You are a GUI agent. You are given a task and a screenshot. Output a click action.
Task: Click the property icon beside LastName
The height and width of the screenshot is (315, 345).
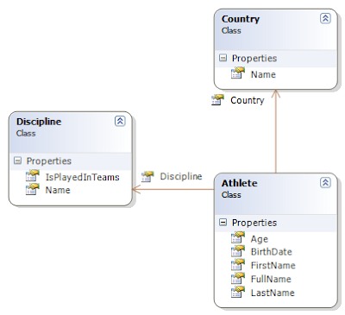click(x=238, y=292)
